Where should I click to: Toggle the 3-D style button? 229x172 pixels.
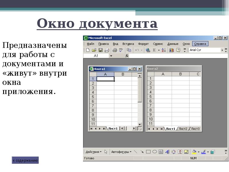click(x=213, y=152)
